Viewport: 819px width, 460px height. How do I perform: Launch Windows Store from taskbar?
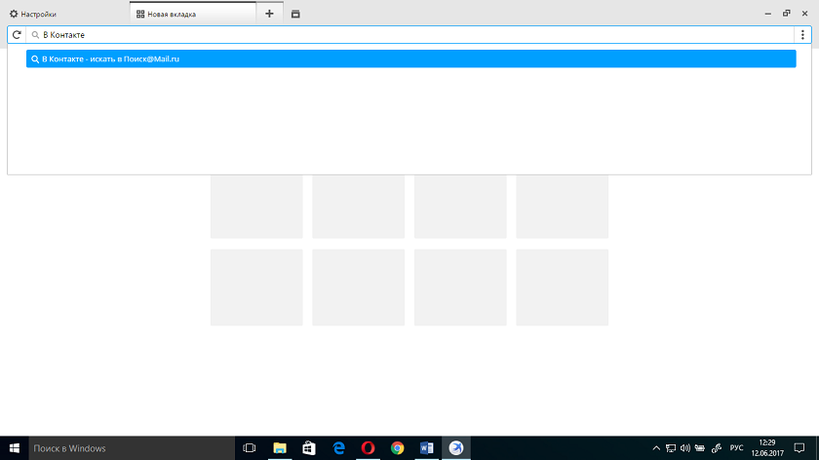point(309,448)
